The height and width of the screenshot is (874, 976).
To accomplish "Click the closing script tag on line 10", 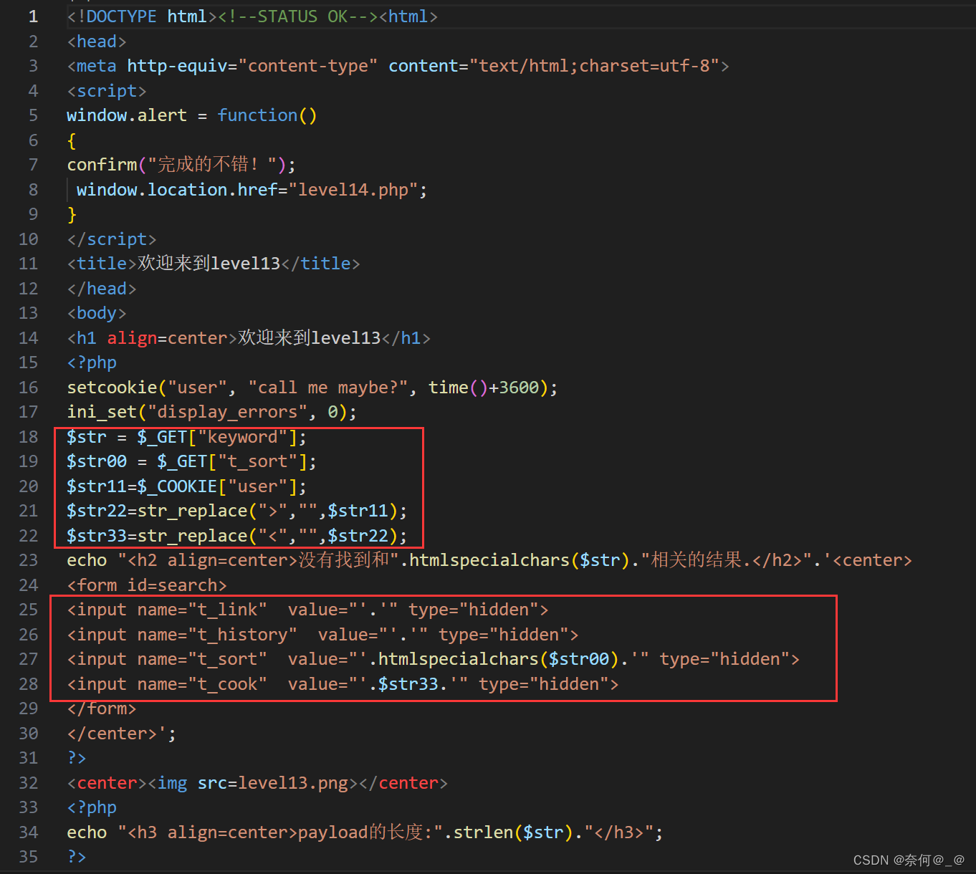I will point(112,239).
